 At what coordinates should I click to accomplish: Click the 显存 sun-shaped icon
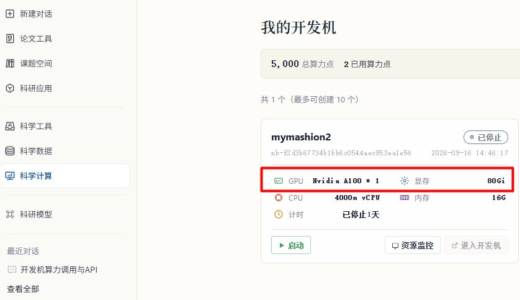coord(405,181)
